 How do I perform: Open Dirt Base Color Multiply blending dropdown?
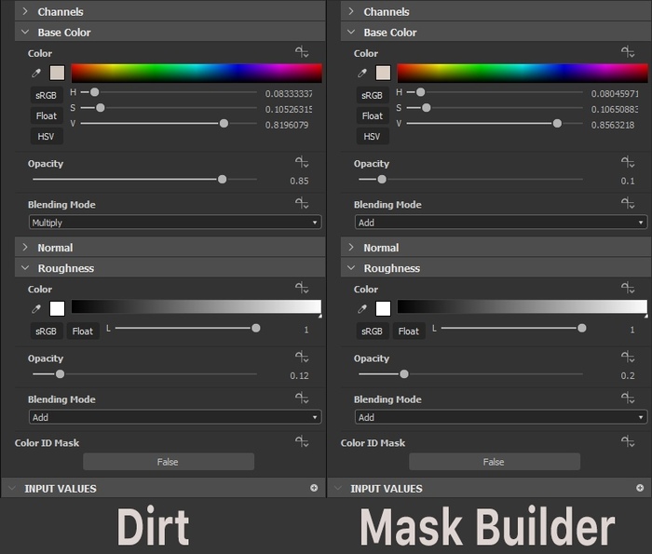[174, 223]
